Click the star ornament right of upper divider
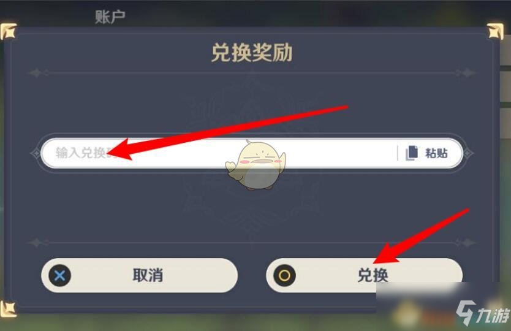Image resolution: width=511 pixels, height=331 pixels. [467, 73]
